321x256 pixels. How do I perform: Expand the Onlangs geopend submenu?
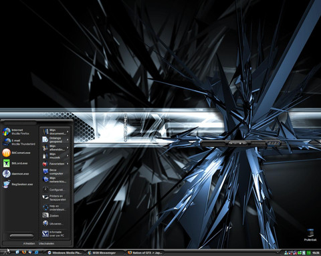[x=56, y=140]
